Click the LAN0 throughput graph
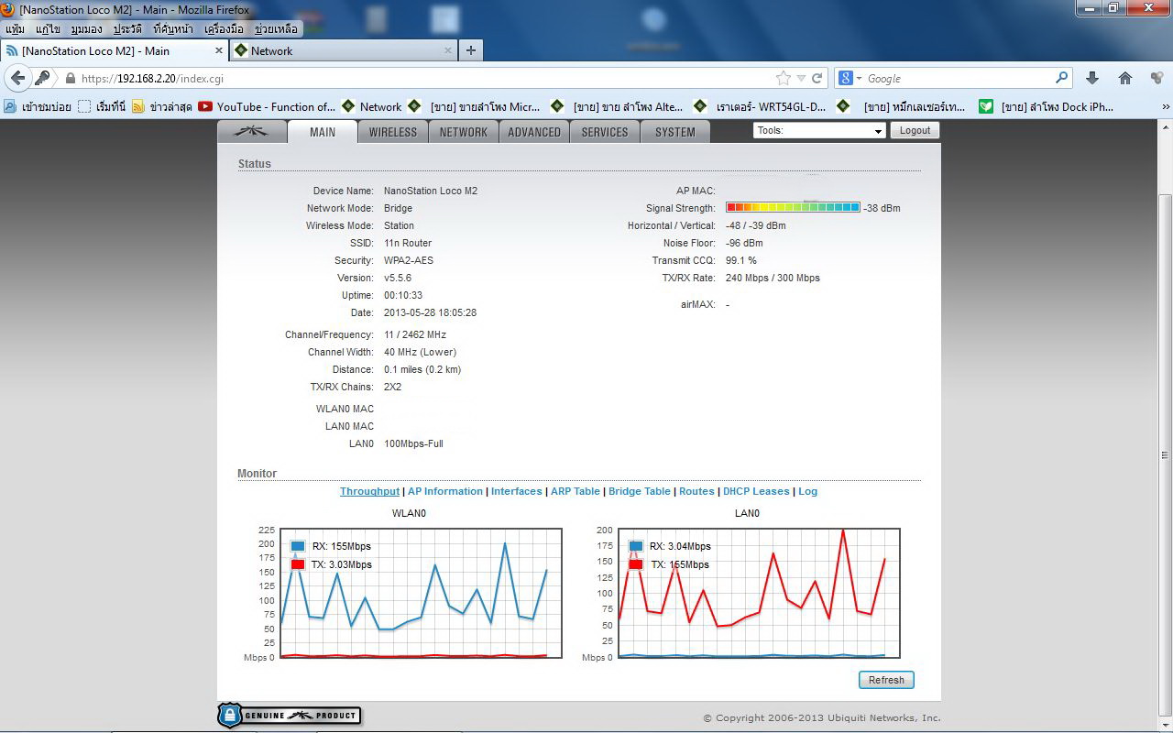Screen dimensions: 1173x733 coord(759,593)
